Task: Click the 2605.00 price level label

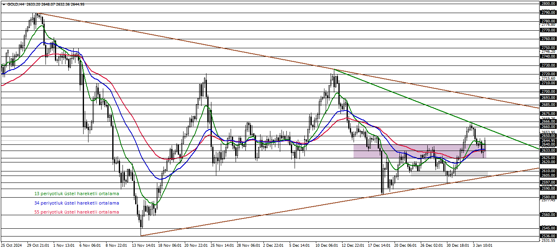Action: coord(548,176)
